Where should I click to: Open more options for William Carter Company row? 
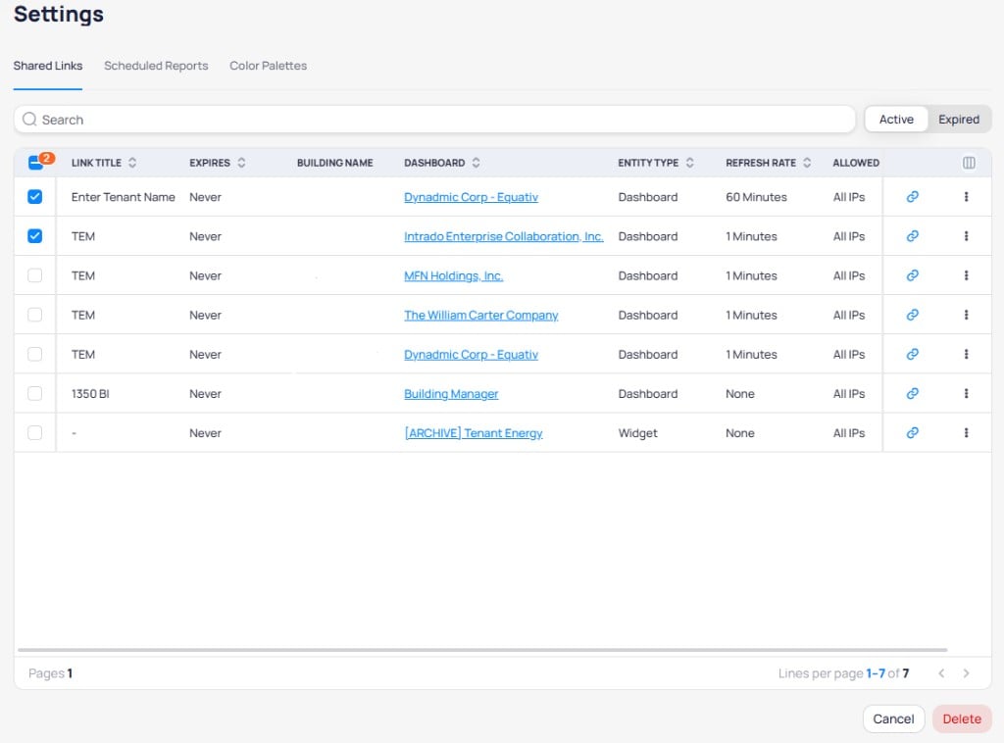[x=966, y=315]
